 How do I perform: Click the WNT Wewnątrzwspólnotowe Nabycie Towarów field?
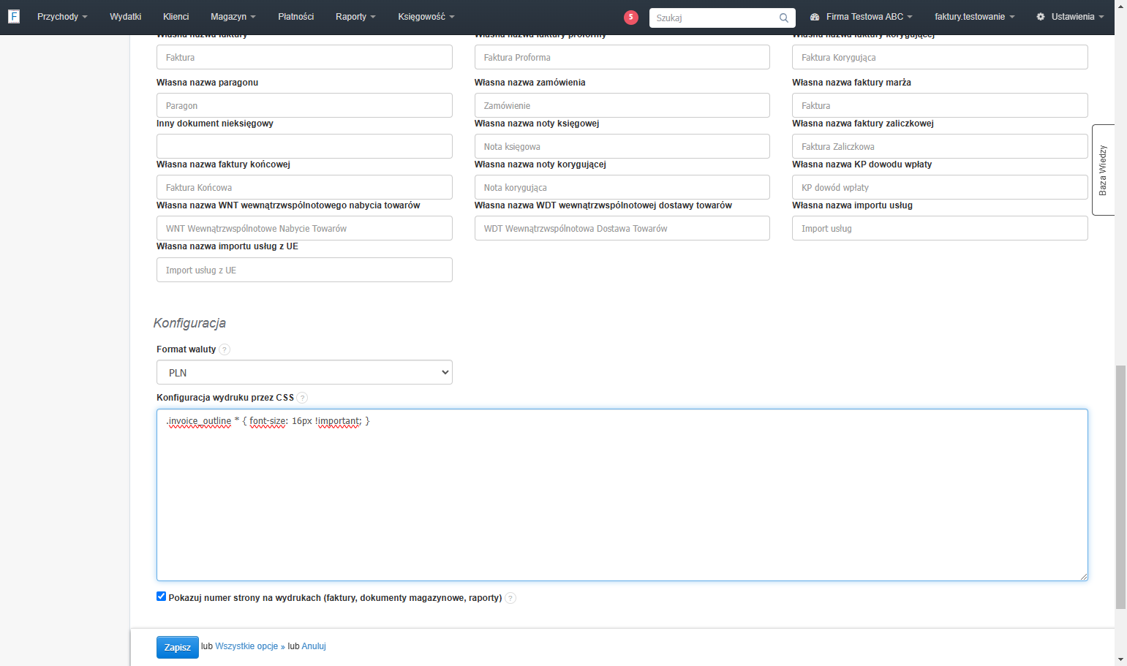304,228
